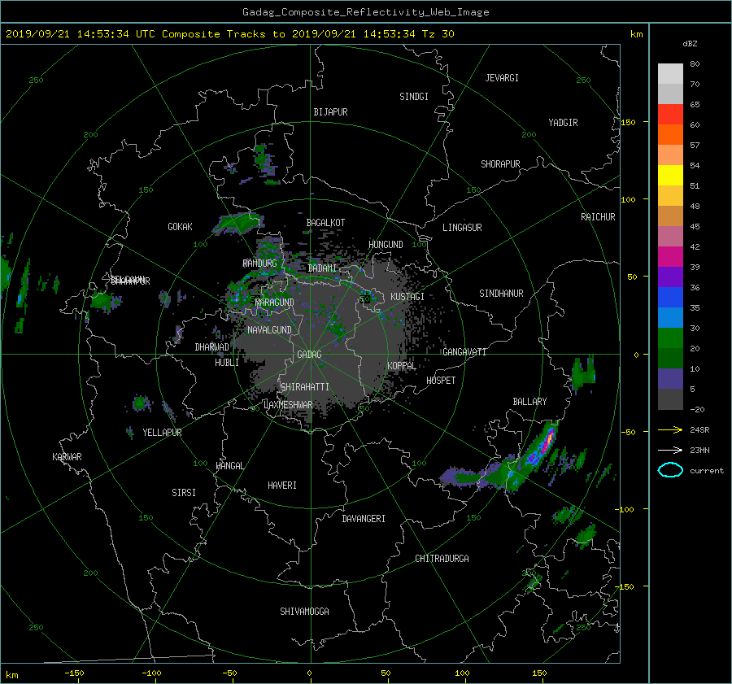The image size is (732, 684).
Task: Click the RAMDURG city label
Action: (x=259, y=264)
